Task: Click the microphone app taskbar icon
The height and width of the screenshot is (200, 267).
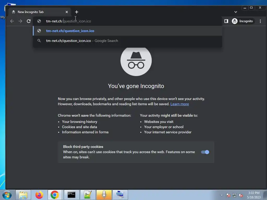Action: coord(104,195)
